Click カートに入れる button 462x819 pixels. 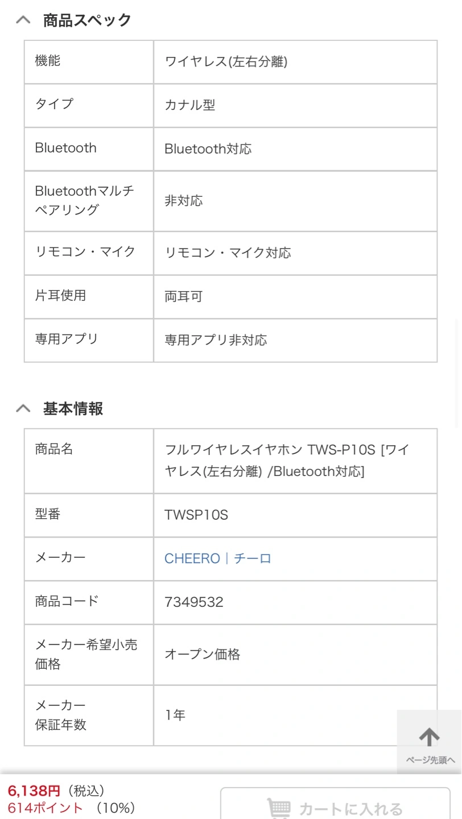point(335,803)
